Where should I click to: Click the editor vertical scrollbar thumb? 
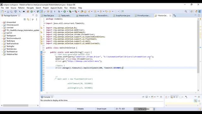coord(198,47)
